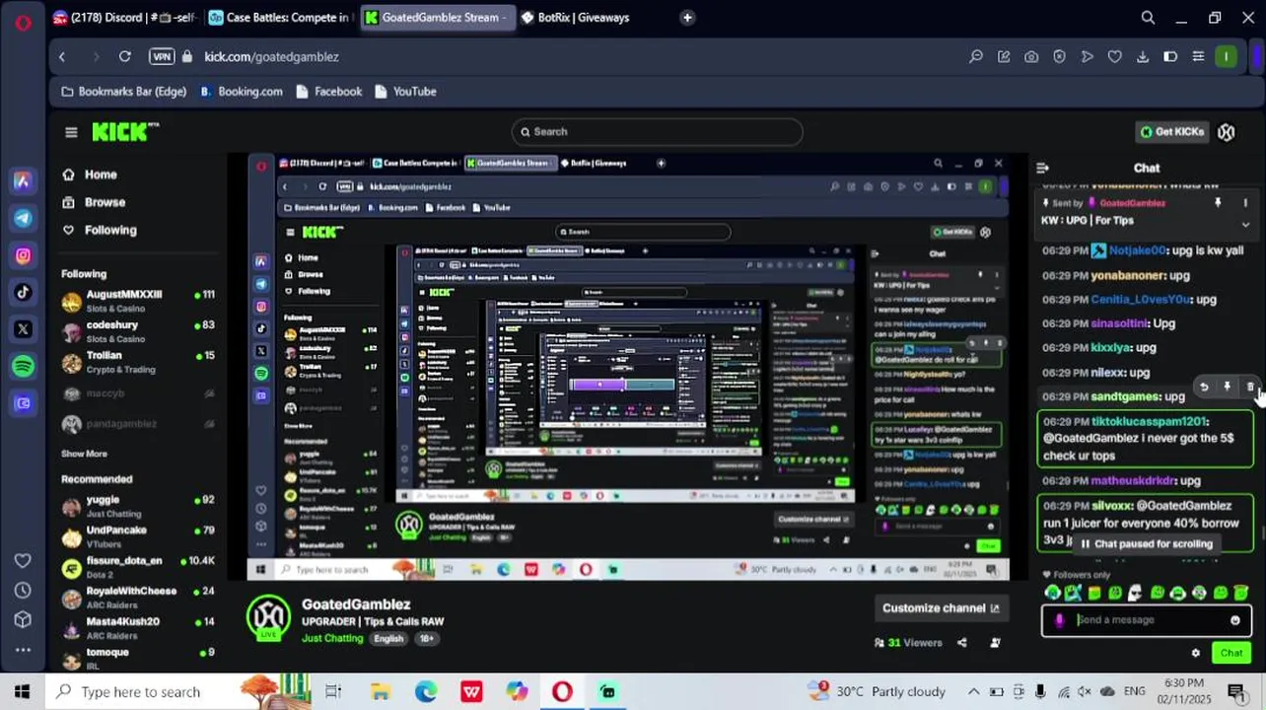
Task: Toggle the battery saver icon in toolbar
Action: 1170,56
